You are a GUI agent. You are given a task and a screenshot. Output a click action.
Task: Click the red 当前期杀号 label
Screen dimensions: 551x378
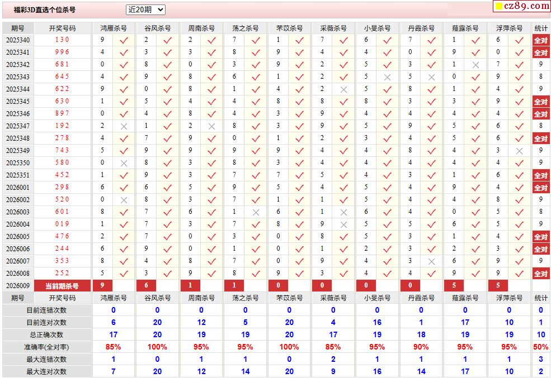[62, 286]
